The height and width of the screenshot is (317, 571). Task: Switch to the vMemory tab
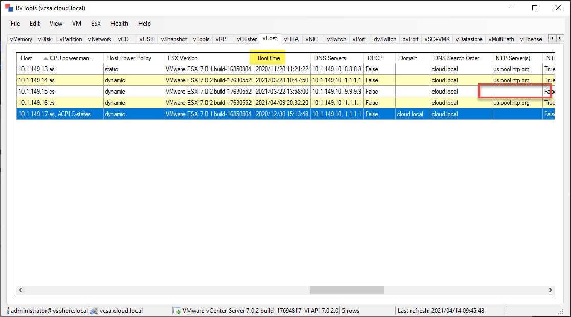click(21, 39)
